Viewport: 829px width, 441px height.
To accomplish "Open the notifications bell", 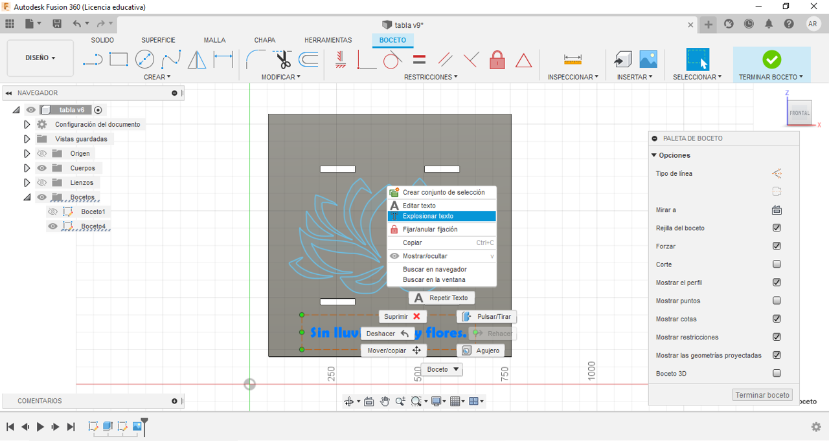I will [769, 24].
